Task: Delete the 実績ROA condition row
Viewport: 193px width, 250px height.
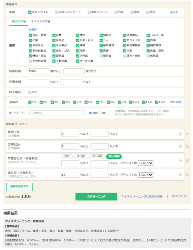Action: pos(187,146)
